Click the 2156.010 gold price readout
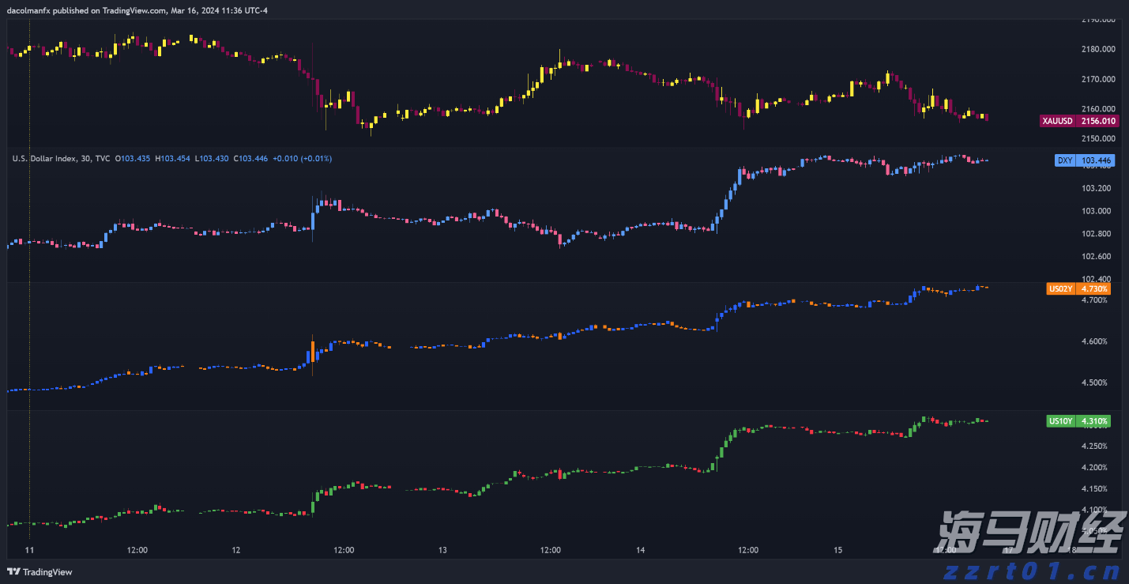1129x584 pixels. pyautogui.click(x=1098, y=121)
